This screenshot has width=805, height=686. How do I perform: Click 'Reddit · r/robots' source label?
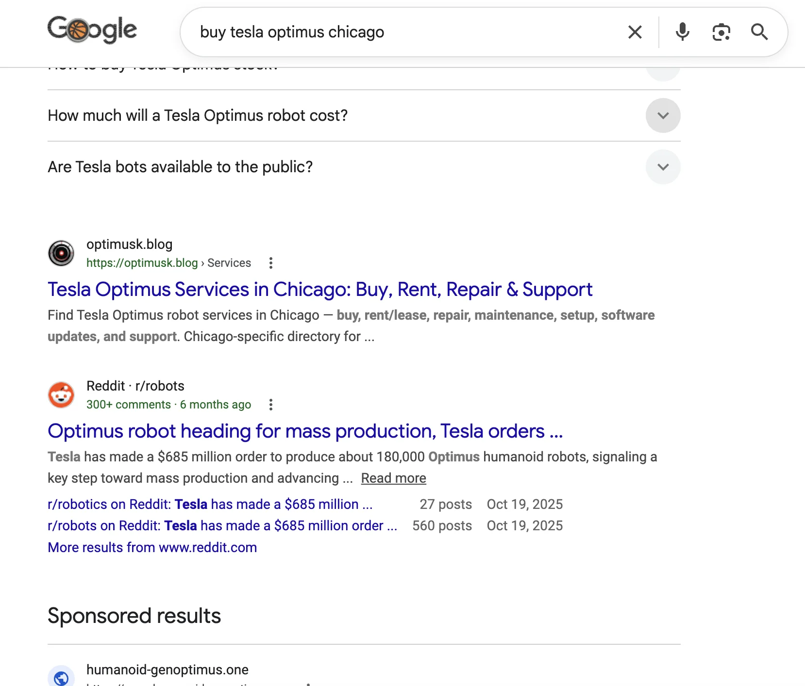click(x=135, y=386)
